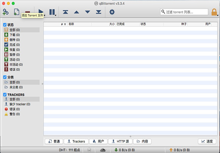220x153 pixels.
Task: Open the Trackers tab
Action: (76, 141)
